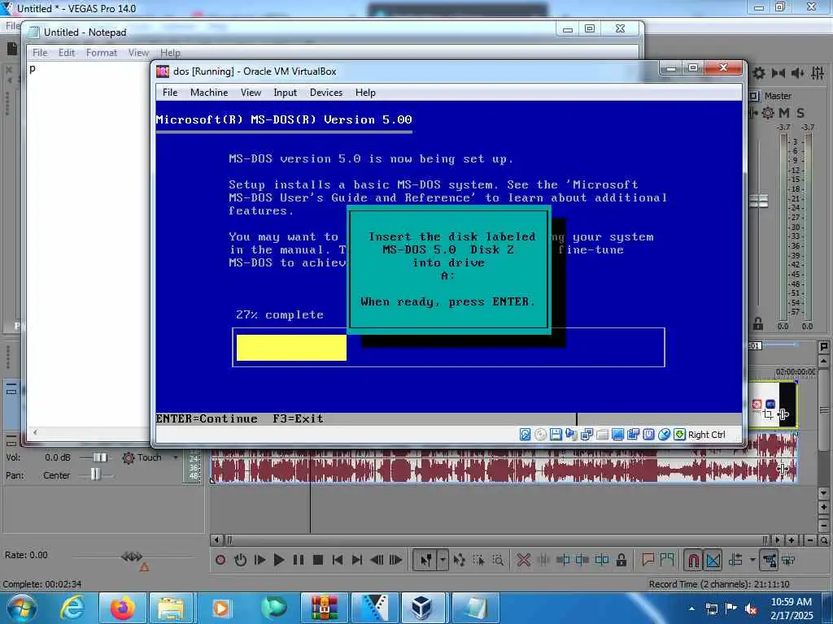The height and width of the screenshot is (624, 833).
Task: Click Play From Start in VEGAS transport
Action: click(259, 560)
